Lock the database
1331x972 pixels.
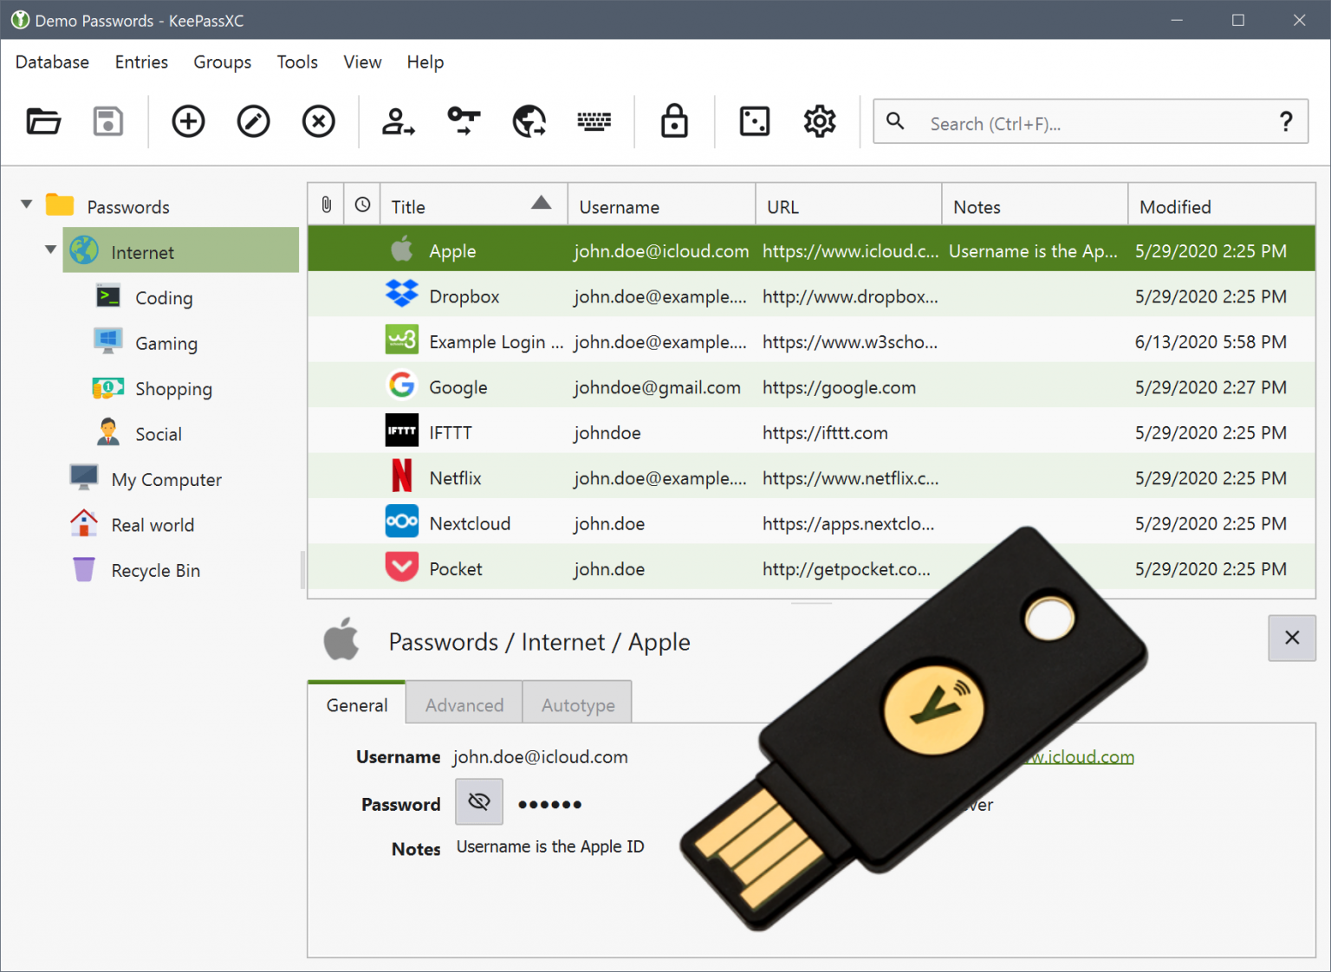[674, 121]
